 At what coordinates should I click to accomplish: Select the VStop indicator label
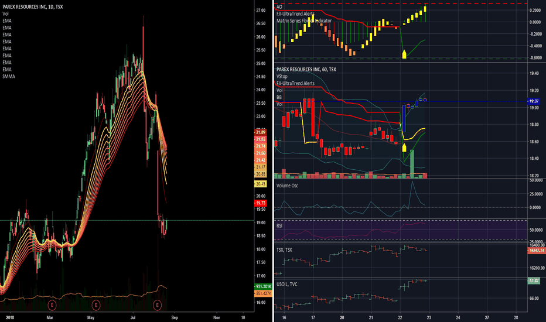282,76
